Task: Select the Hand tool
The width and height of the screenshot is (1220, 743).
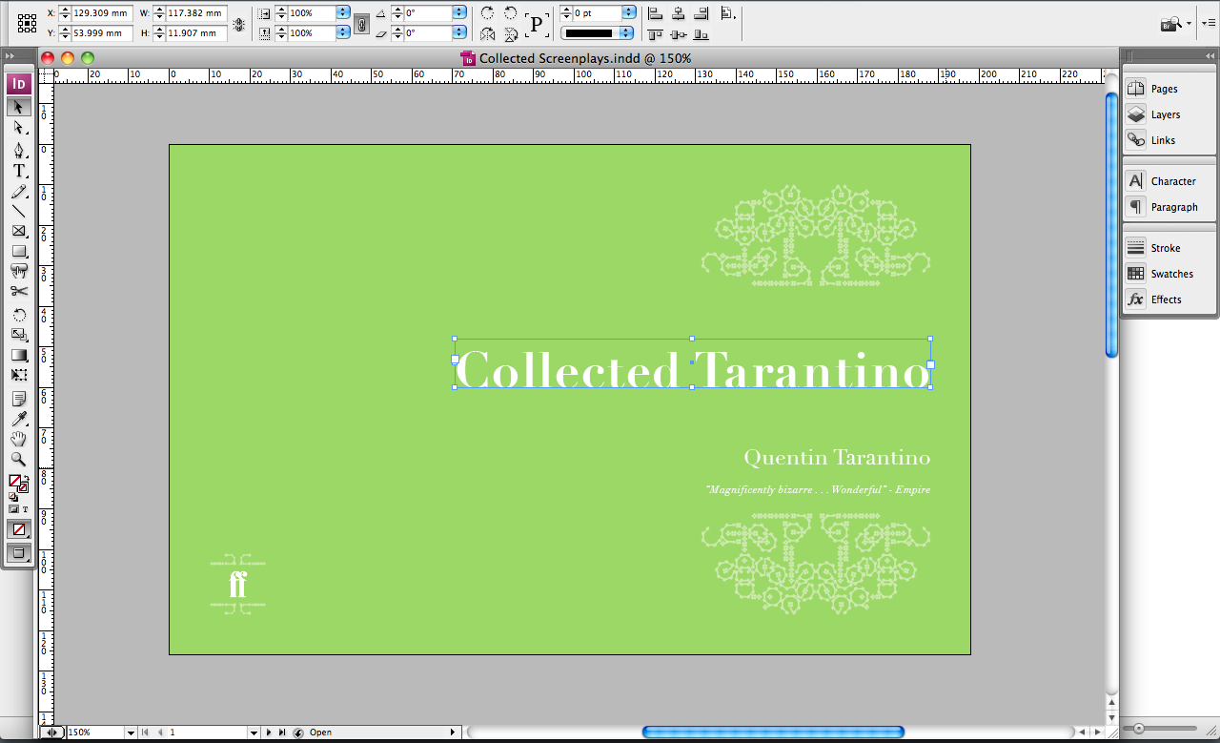Action: 19,439
